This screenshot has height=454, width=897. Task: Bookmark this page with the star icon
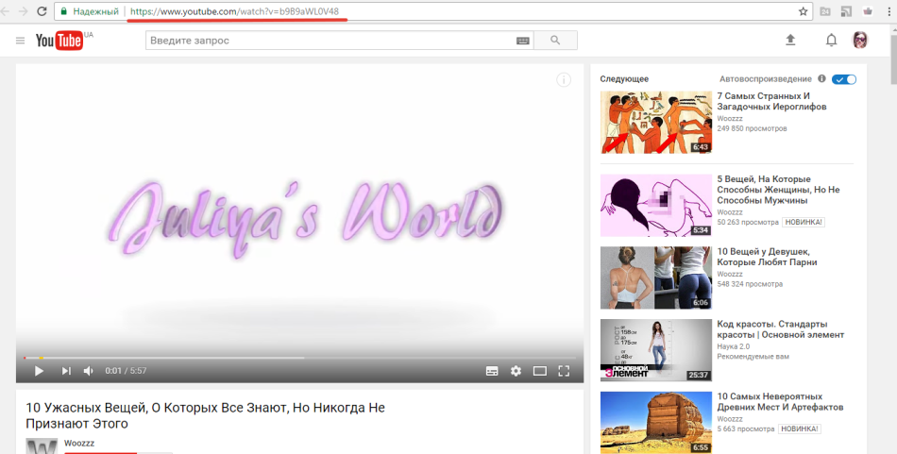803,11
